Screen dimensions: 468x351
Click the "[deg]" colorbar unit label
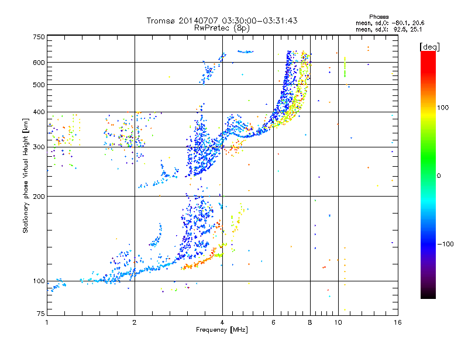[429, 47]
